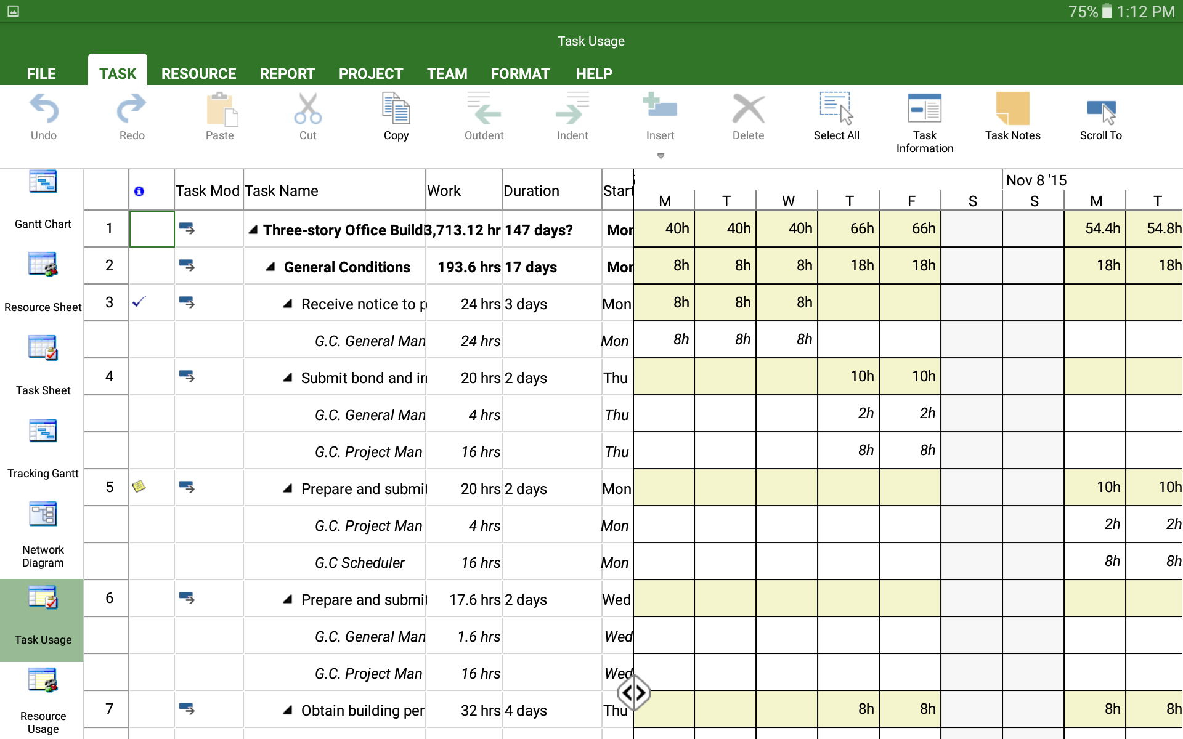Image resolution: width=1183 pixels, height=739 pixels.
Task: Open the Network Diagram view
Action: click(x=43, y=535)
